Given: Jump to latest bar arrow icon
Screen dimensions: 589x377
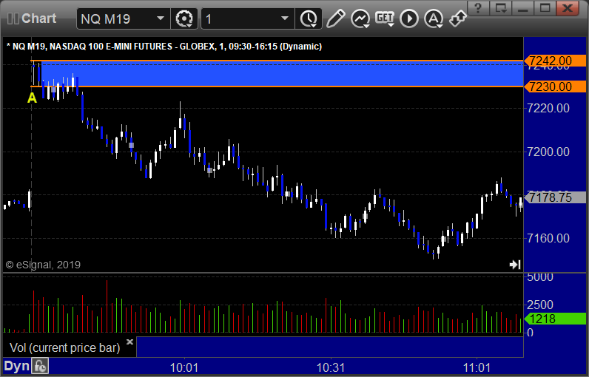Looking at the screenshot, I should 514,265.
